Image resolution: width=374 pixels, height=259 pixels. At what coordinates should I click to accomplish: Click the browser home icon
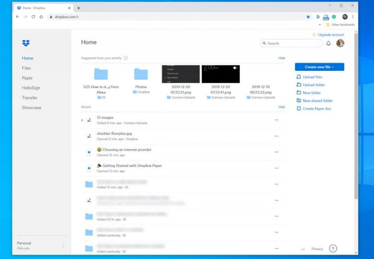coord(41,17)
